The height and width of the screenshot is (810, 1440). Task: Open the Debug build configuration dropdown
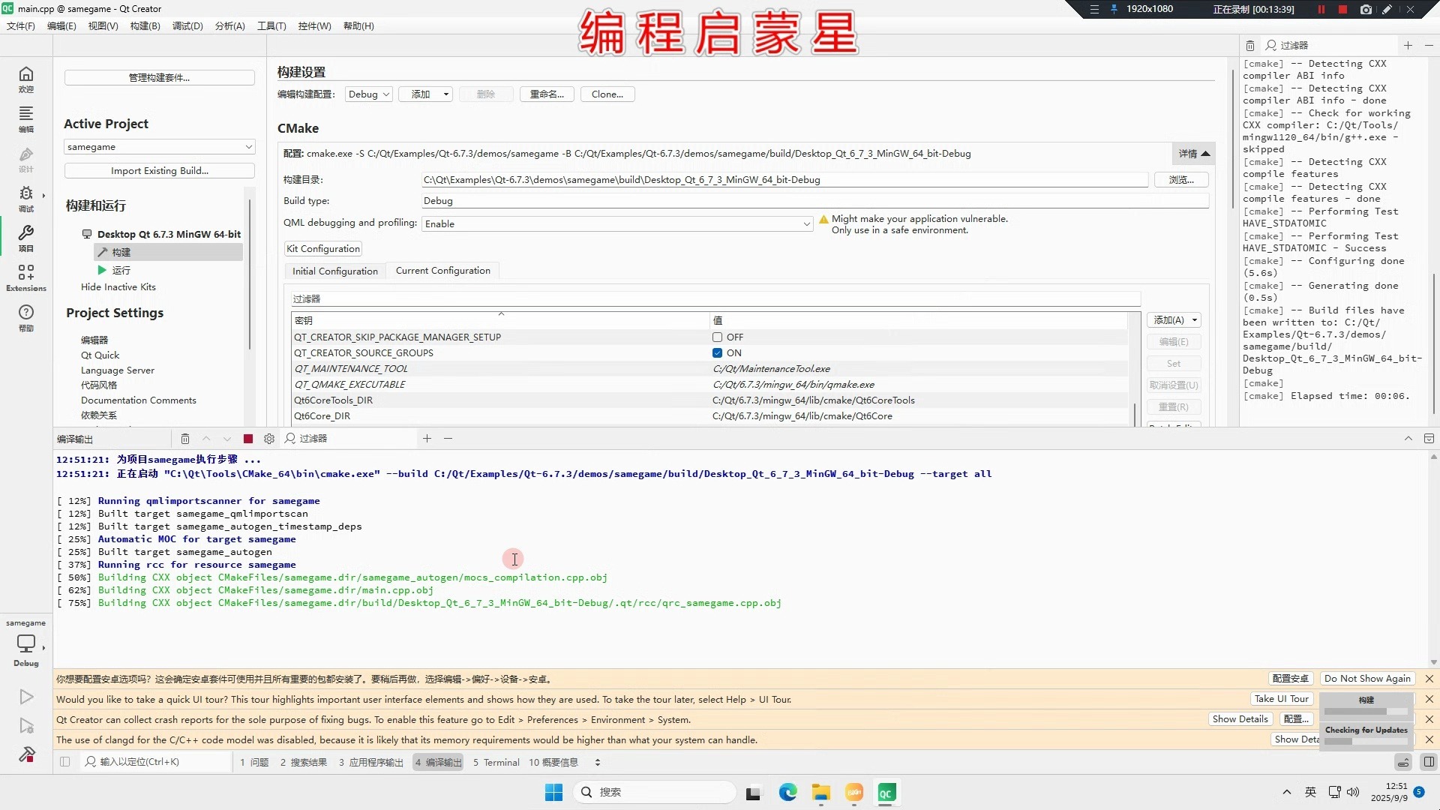coord(368,94)
